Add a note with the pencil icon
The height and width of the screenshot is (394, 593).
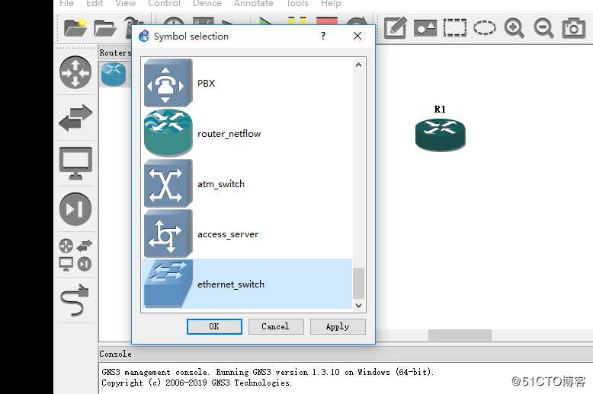pyautogui.click(x=396, y=27)
